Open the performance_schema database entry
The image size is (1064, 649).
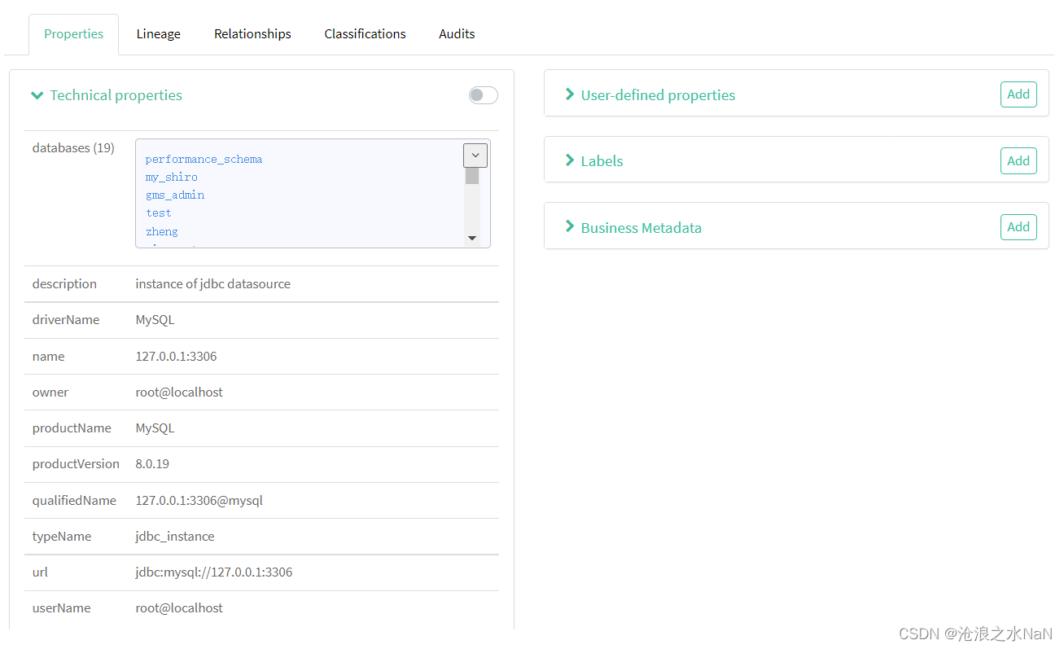tap(204, 159)
